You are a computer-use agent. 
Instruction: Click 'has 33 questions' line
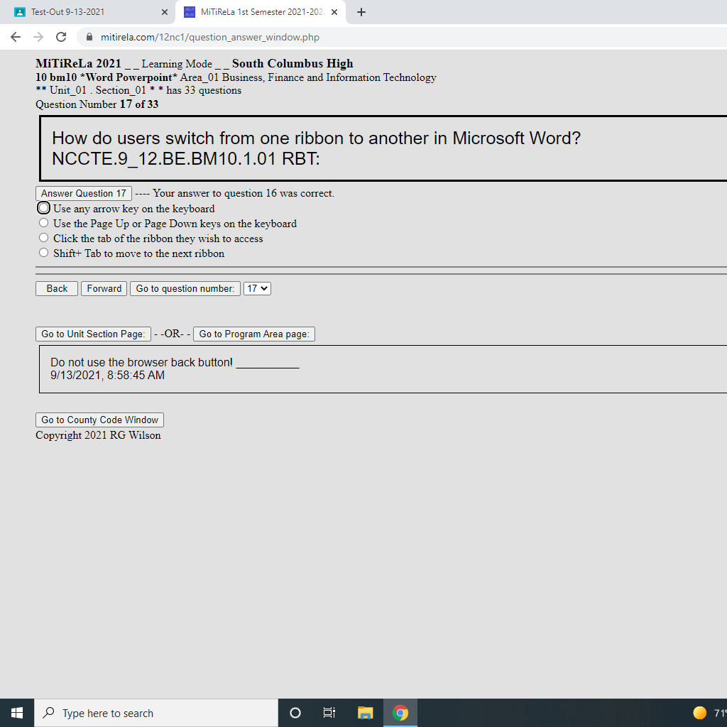tap(204, 90)
